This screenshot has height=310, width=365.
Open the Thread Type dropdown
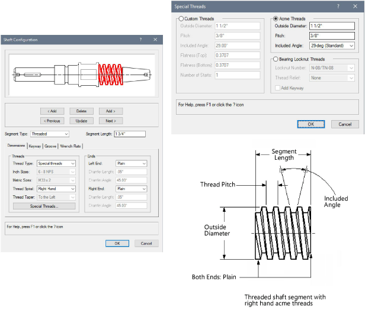(56, 163)
